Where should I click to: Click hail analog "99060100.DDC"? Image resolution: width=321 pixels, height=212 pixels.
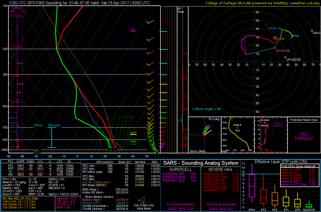(x=215, y=174)
